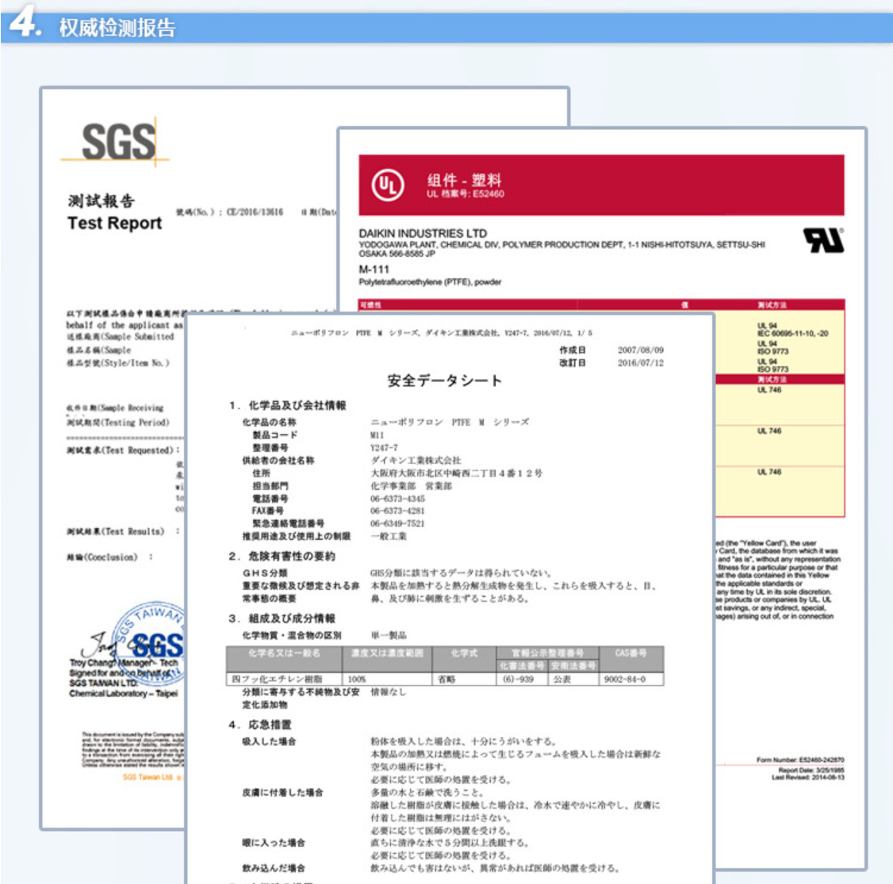893x884 pixels.
Task: Select the header title 权威检测报告
Action: pyautogui.click(x=117, y=27)
